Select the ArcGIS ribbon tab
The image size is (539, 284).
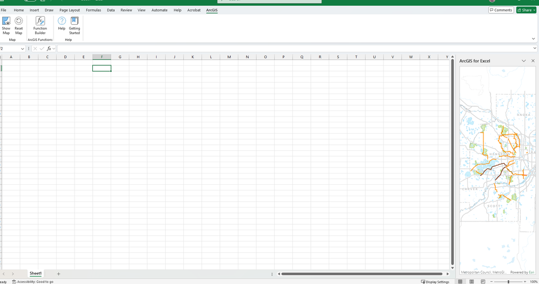pyautogui.click(x=211, y=10)
